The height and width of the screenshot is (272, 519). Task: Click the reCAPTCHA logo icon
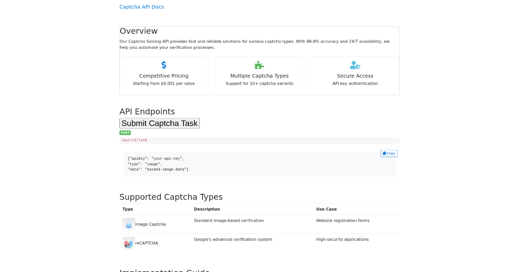[x=128, y=243]
